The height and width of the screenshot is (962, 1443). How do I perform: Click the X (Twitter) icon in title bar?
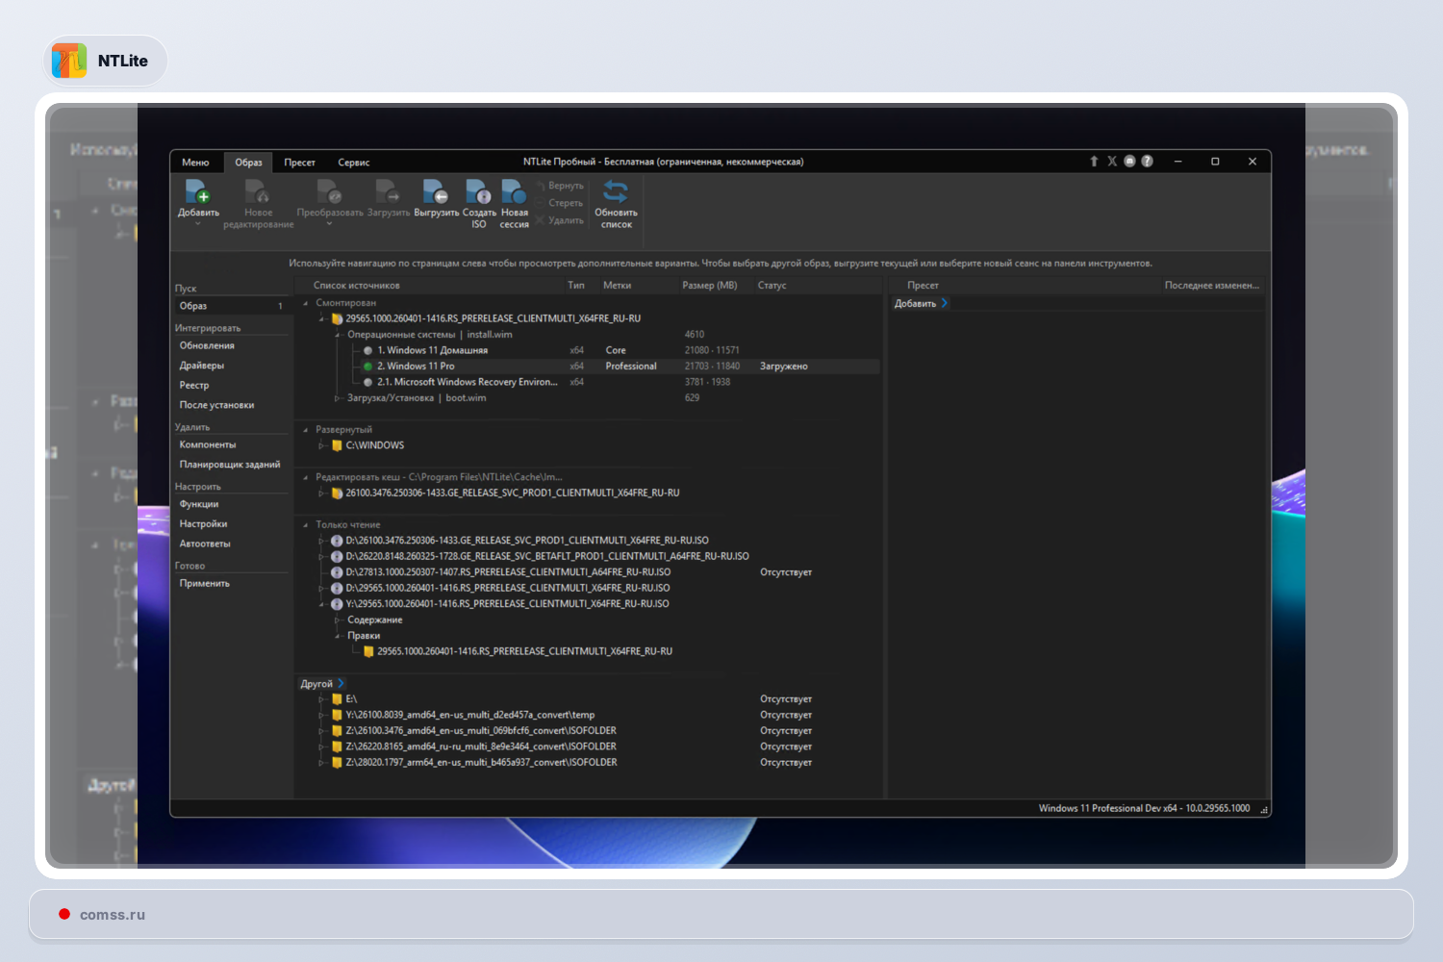[x=1112, y=162]
